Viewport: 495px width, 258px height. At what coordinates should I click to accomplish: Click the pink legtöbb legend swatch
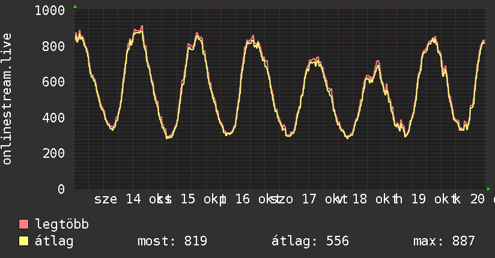[23, 224]
